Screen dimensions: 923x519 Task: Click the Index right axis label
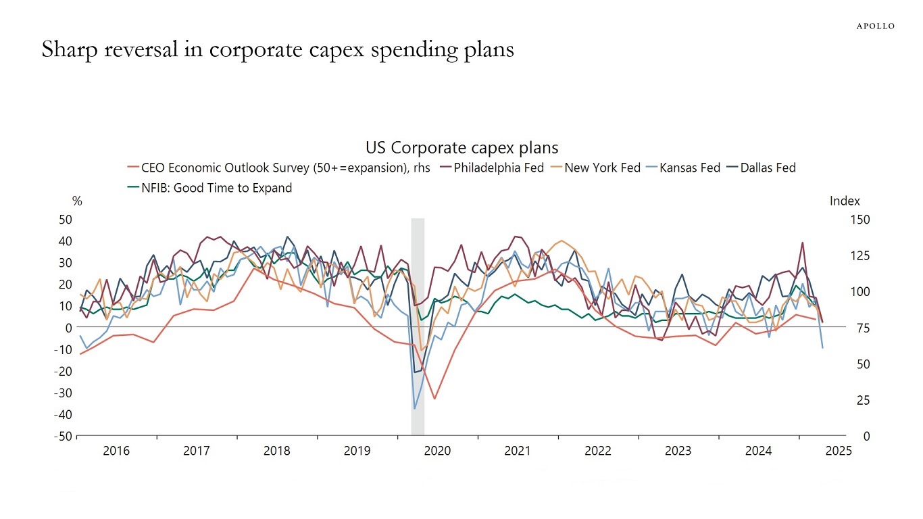[x=845, y=201]
